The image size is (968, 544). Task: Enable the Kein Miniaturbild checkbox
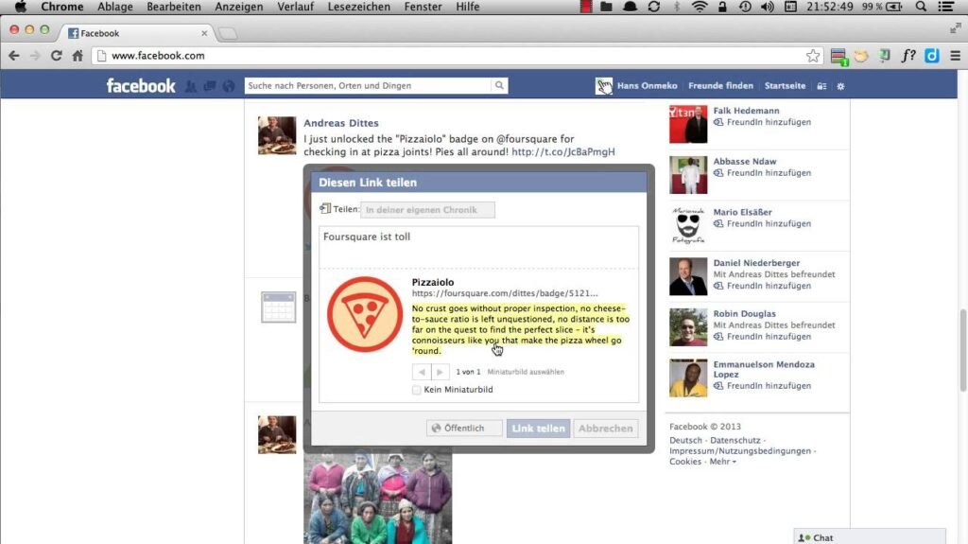(x=417, y=390)
